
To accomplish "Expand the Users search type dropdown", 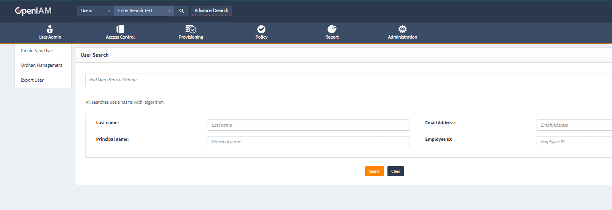I will coord(95,11).
